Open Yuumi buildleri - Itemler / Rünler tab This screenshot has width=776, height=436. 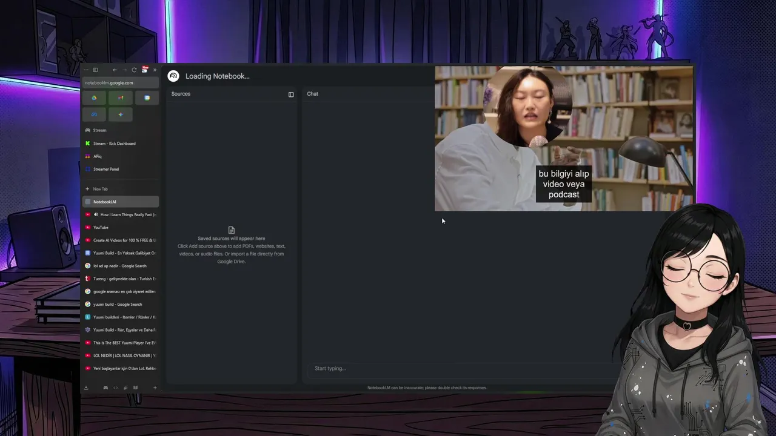coord(121,317)
